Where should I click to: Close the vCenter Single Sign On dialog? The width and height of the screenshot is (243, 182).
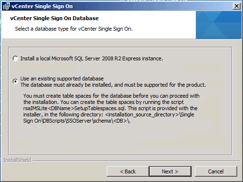[237, 6]
